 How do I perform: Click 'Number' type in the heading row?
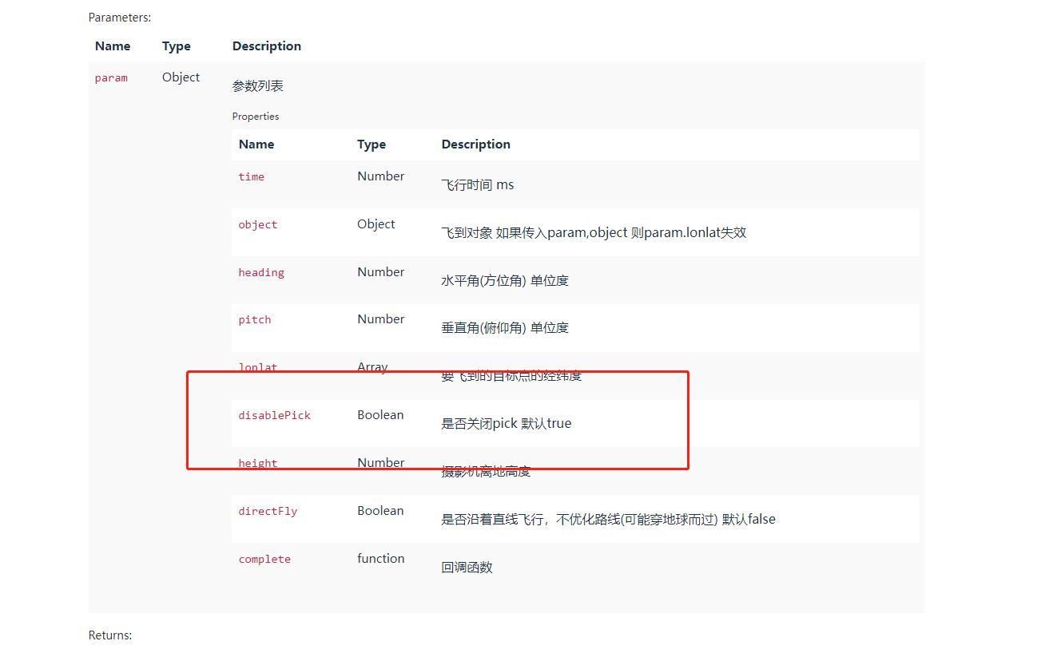pos(380,271)
